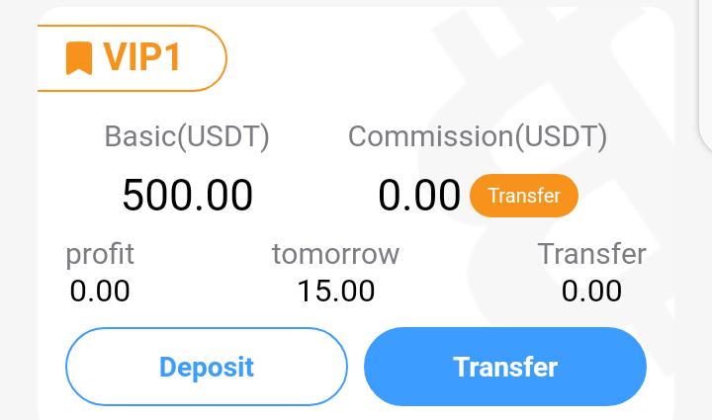712x420 pixels.
Task: Click the 15.00 tomorrow earnings value
Action: 335,291
